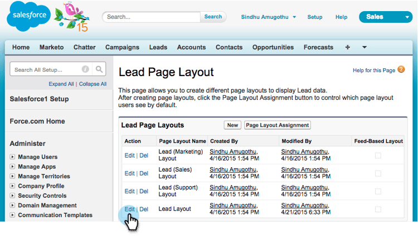Open the Forecasts tab

(x=318, y=47)
